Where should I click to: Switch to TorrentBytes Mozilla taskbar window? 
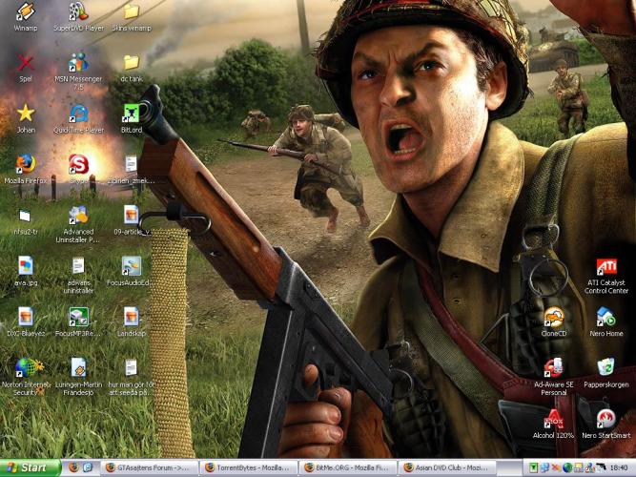point(248,467)
